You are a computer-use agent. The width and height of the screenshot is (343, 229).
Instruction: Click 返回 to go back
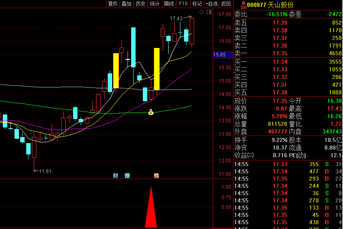(226, 4)
